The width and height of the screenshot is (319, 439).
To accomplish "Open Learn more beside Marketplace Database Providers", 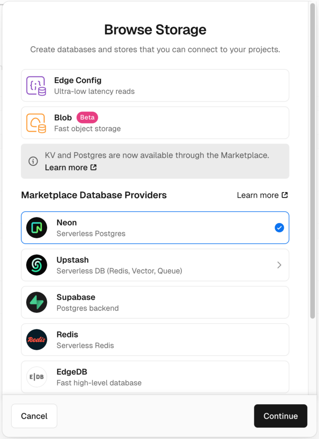I will tap(262, 195).
